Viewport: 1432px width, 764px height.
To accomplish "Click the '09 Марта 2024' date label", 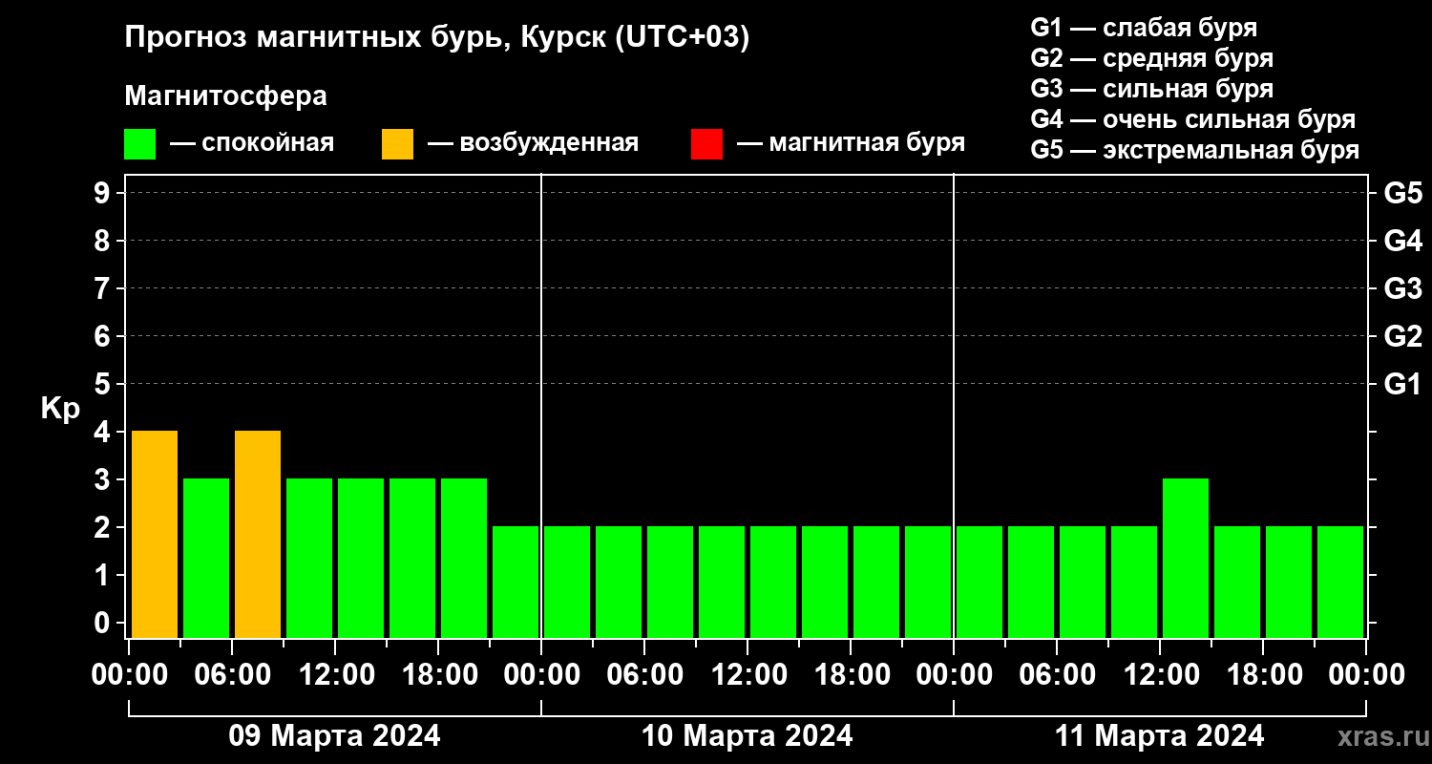I will 334,736.
